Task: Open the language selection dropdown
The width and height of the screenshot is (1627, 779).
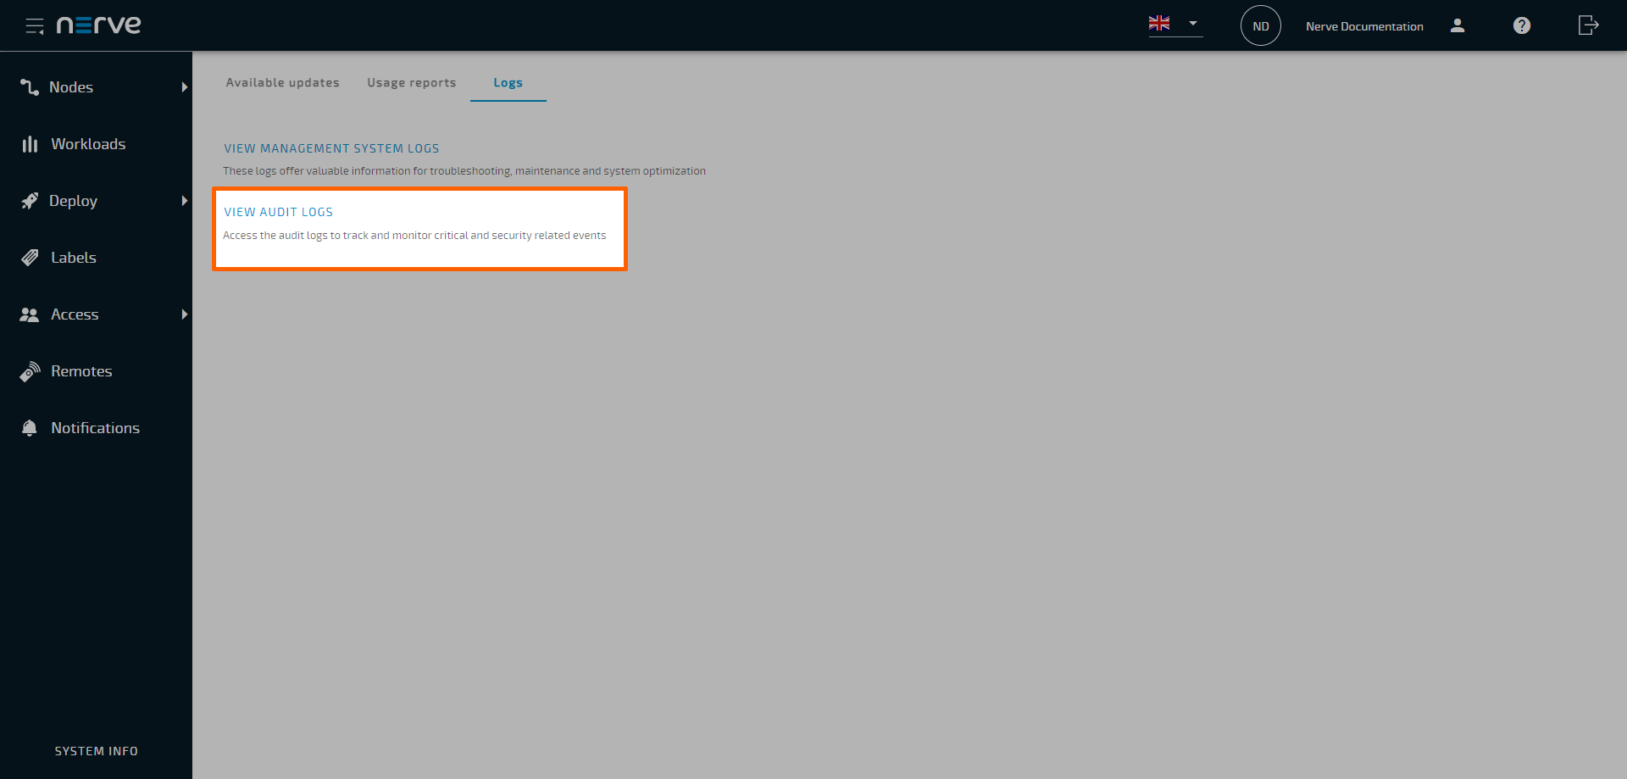Action: (x=1174, y=25)
